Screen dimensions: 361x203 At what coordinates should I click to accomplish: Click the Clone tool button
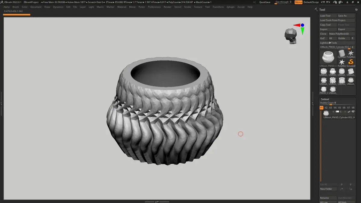[323, 34]
